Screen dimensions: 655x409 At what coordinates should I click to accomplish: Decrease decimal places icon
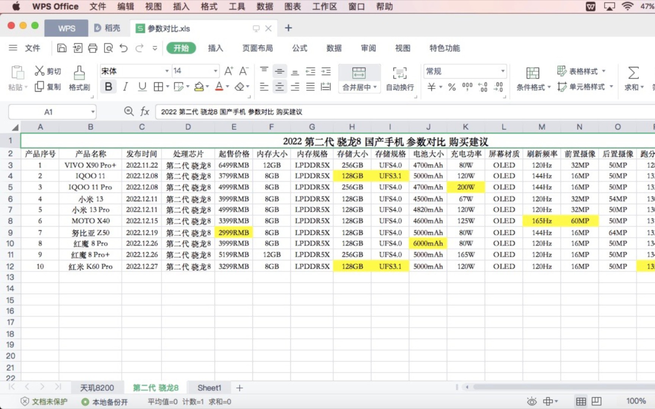click(498, 87)
